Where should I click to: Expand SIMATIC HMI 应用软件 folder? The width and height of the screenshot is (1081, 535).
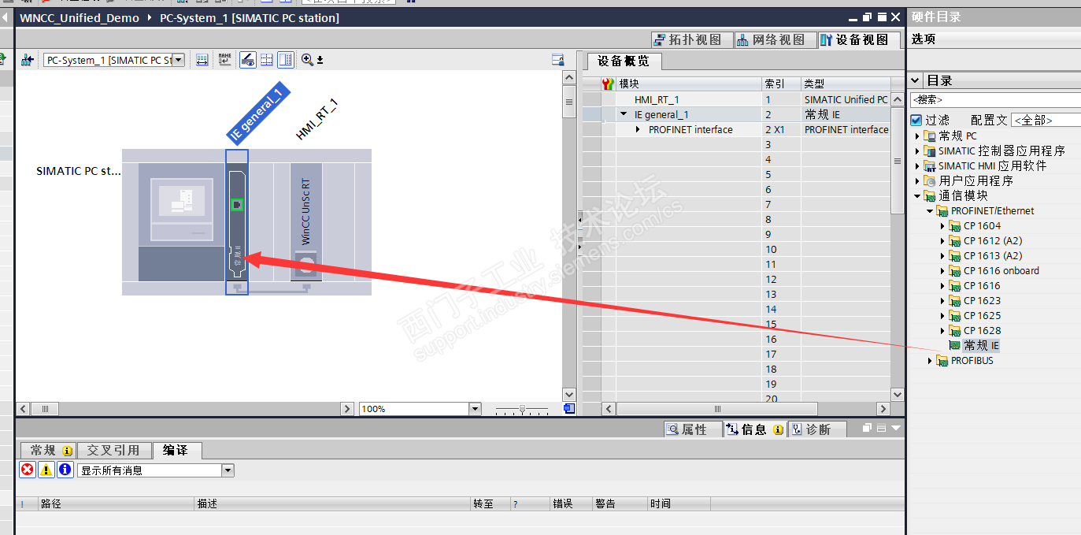917,166
